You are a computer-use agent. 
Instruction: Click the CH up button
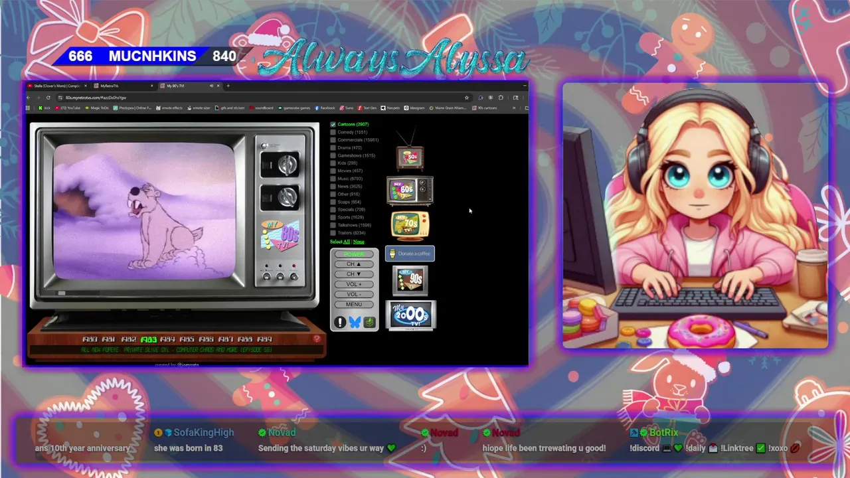tap(354, 264)
